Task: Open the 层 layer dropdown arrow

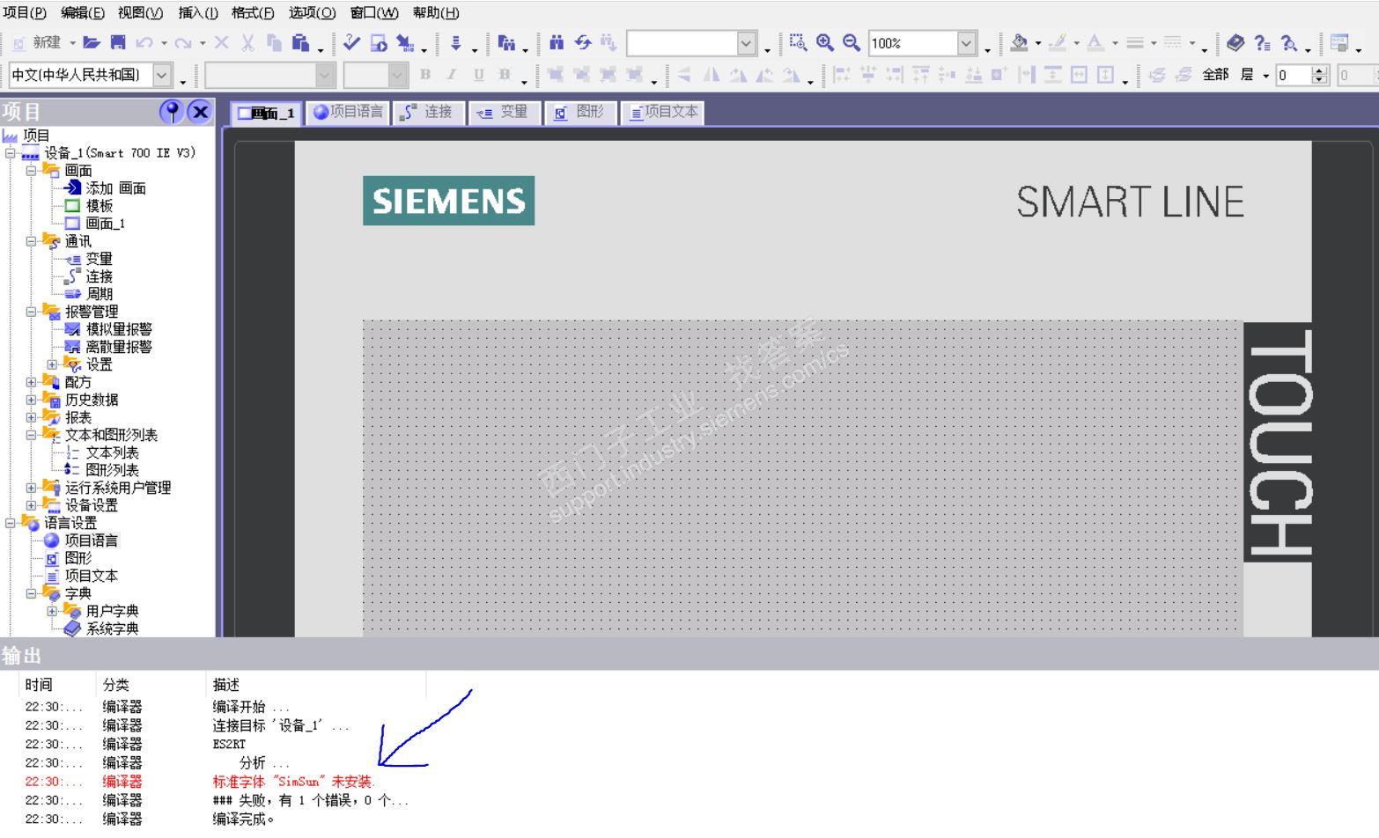Action: click(x=1266, y=76)
